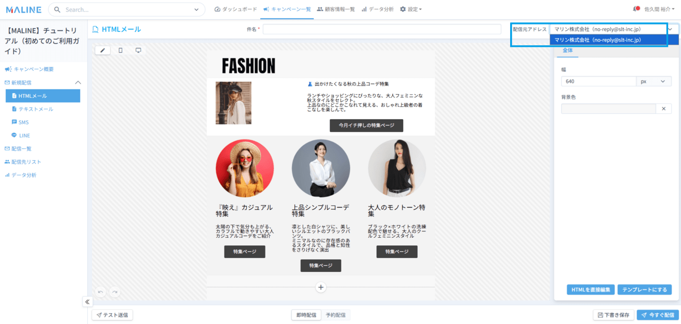Click the undo arrow icon

click(x=101, y=292)
